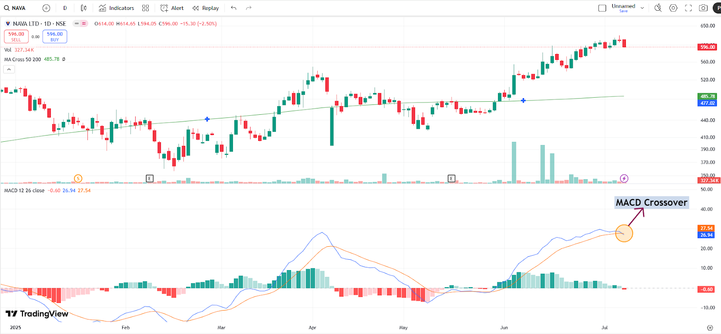Undo the last chart action

point(233,8)
